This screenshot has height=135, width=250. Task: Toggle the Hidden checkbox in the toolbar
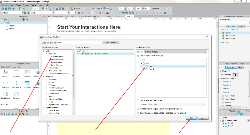click(x=152, y=9)
